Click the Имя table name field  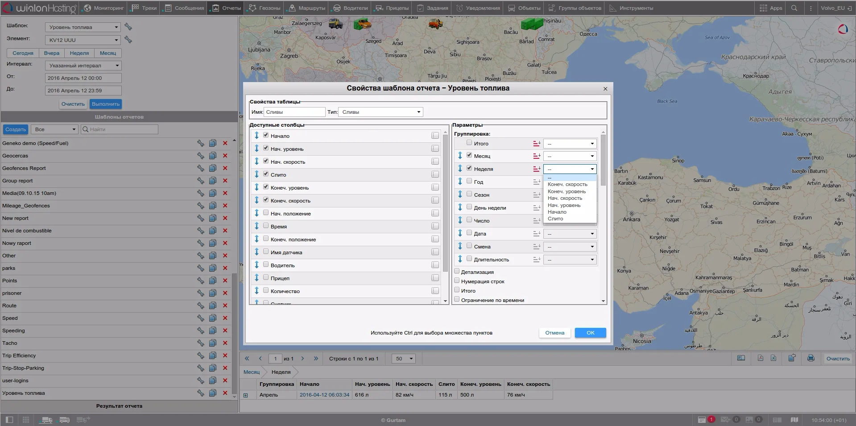294,112
